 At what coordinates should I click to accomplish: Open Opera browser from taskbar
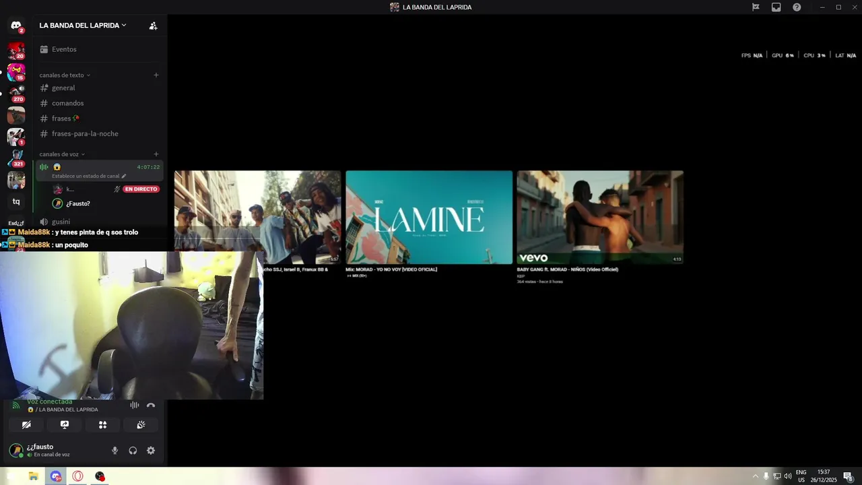tap(78, 476)
